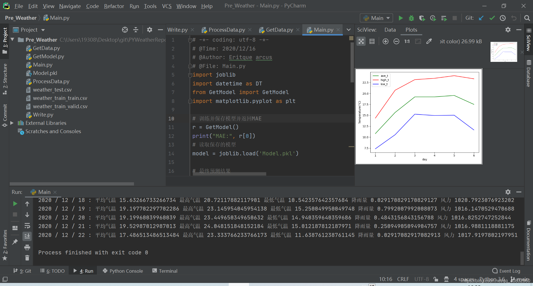
Task: Collapse the Pre_Weather project folder
Action: pyautogui.click(x=12, y=39)
